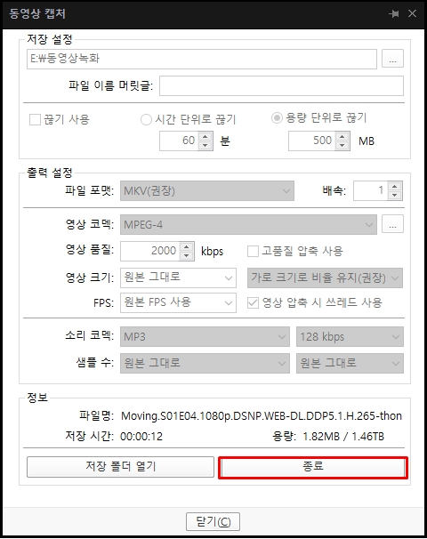Screen dimensions: 427x539
Task: Open the FPS 원본 FPS 사용 dropdown
Action: (178, 302)
